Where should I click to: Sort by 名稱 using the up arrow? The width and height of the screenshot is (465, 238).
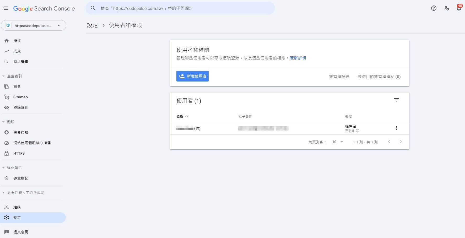187,117
